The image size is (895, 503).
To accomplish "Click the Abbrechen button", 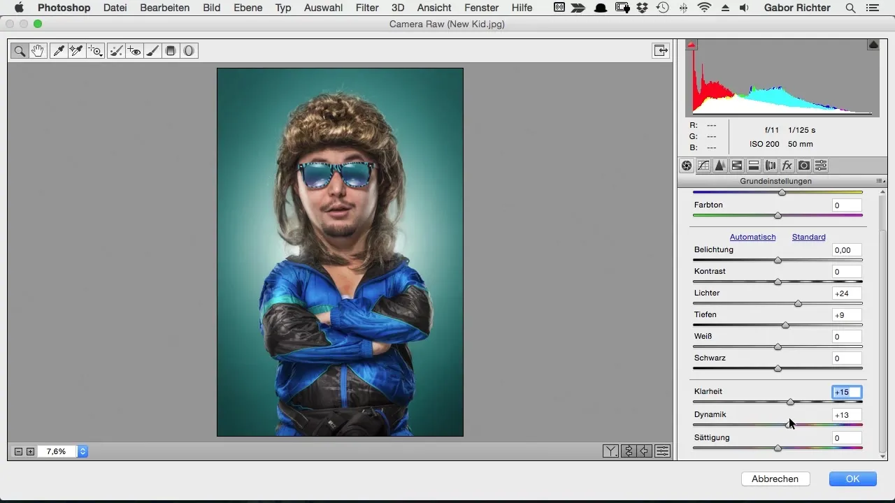I will [x=775, y=479].
